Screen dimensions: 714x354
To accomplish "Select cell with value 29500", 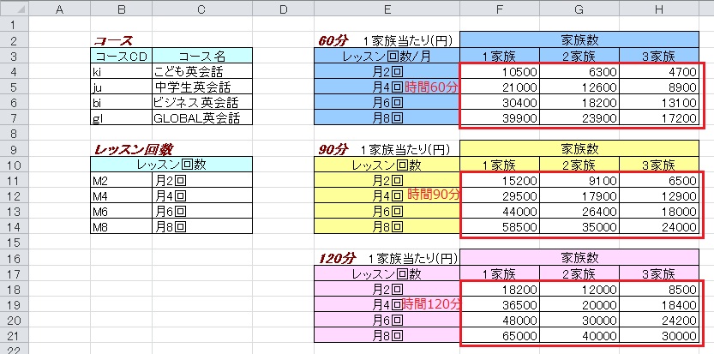I will pos(500,195).
